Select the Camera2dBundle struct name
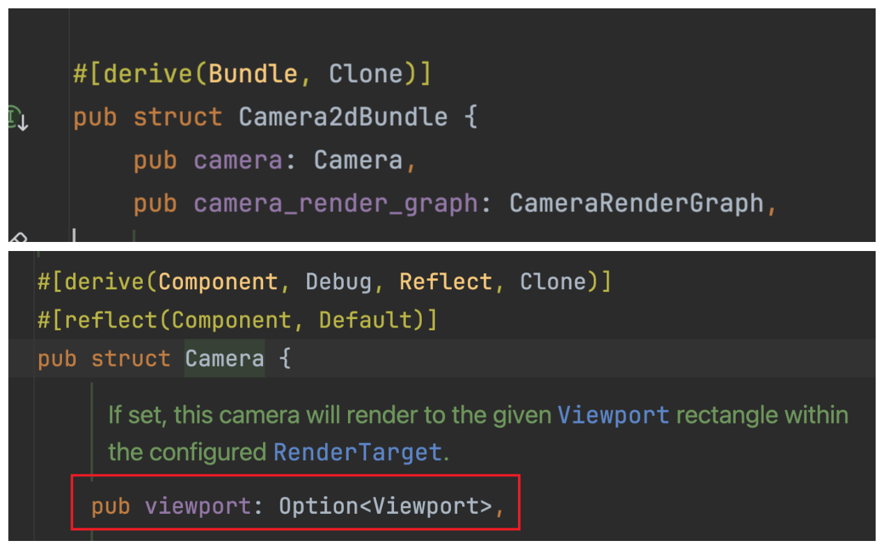 pyautogui.click(x=342, y=117)
